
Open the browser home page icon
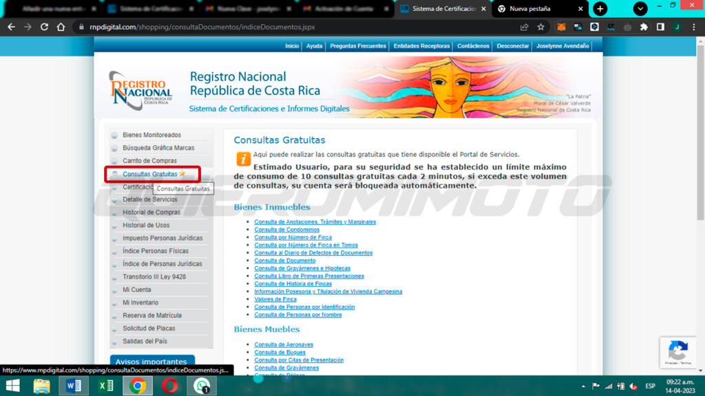(x=61, y=27)
